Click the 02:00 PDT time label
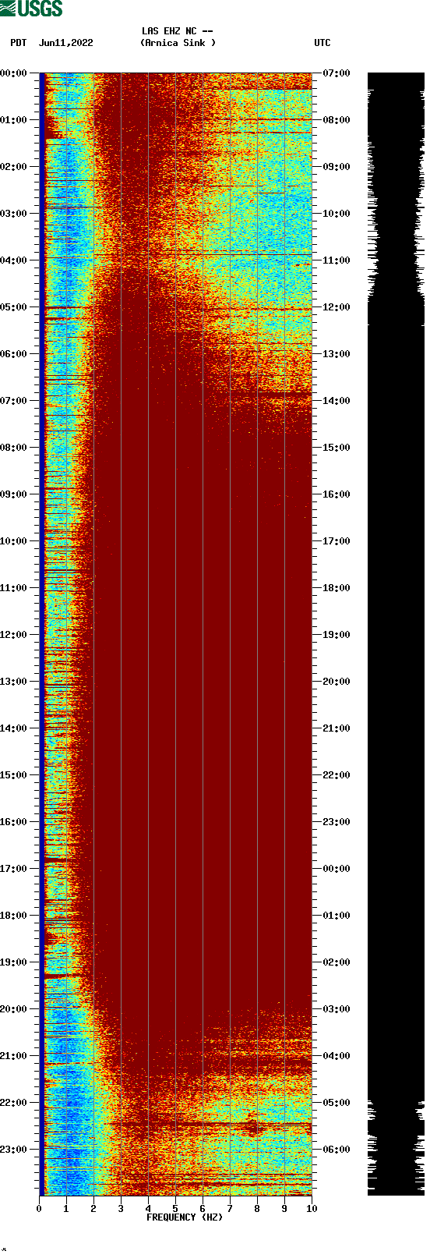Viewport: 430px width, 1258px height. (x=14, y=167)
